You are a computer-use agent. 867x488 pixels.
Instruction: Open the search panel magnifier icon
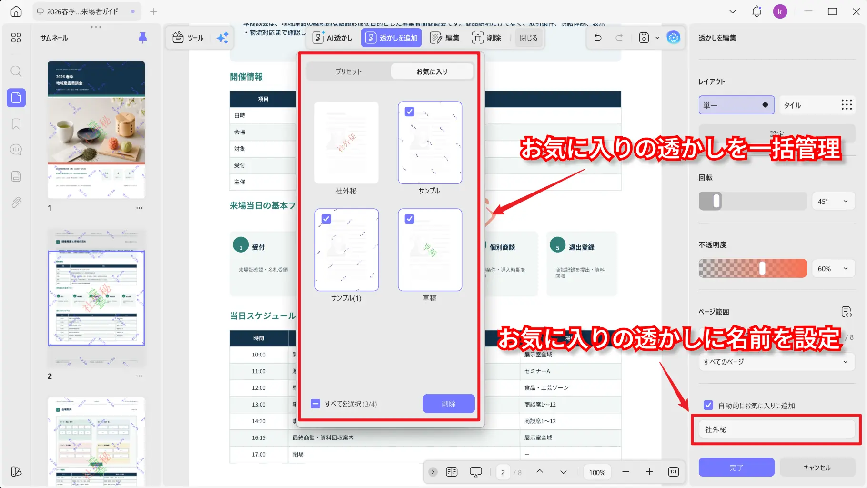(x=16, y=71)
